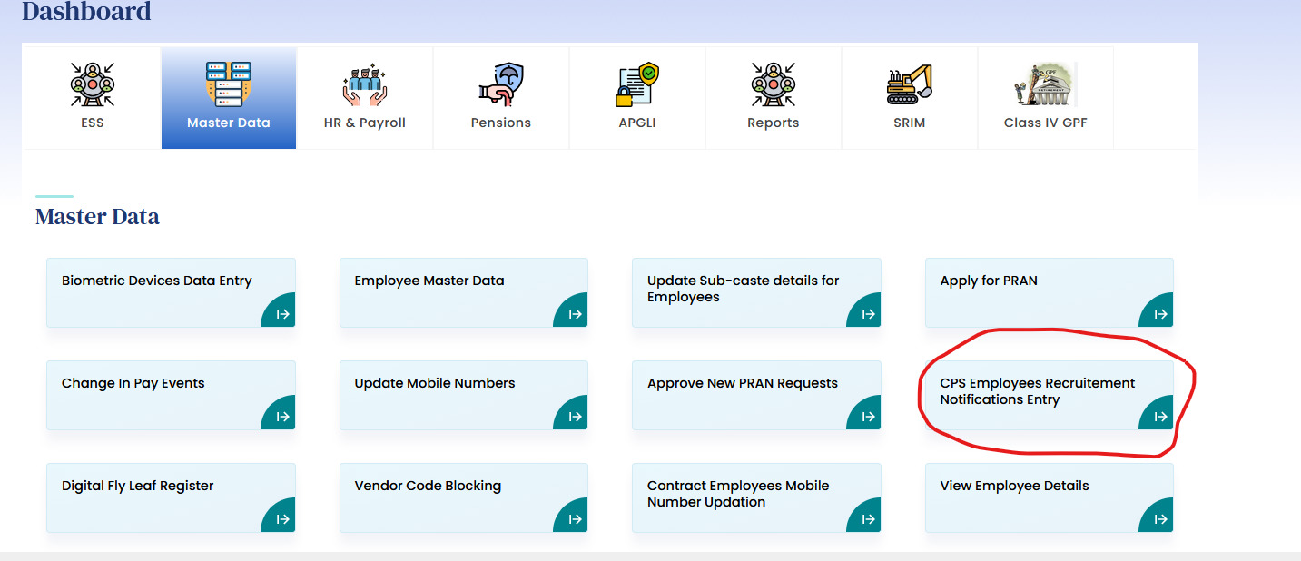This screenshot has height=561, width=1301.
Task: Open Update Mobile Numbers tile
Action: (x=435, y=384)
